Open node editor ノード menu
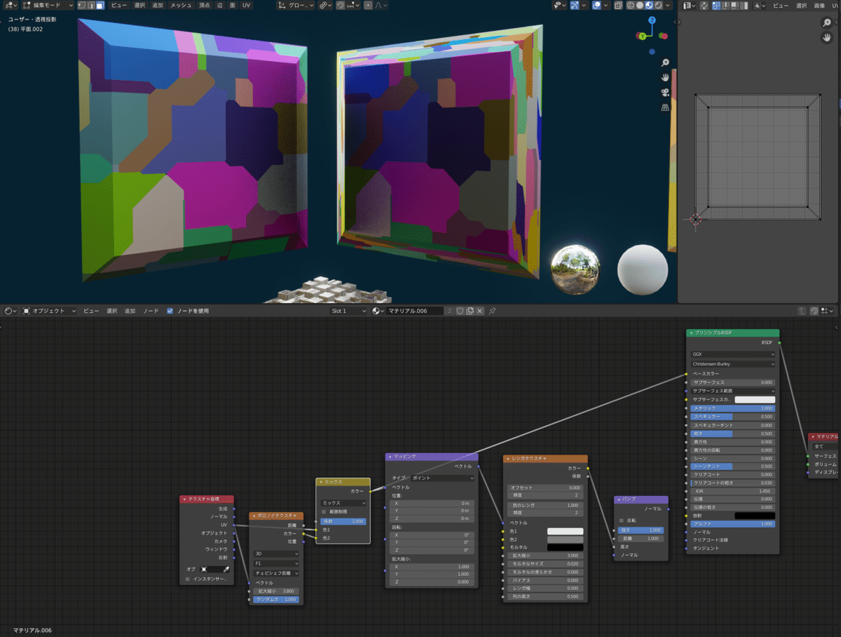The image size is (841, 637). coord(151,311)
